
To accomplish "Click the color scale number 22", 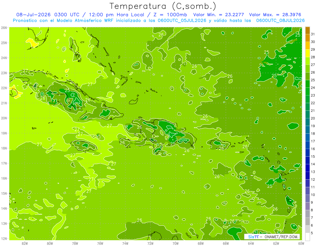I will pos(313,103).
